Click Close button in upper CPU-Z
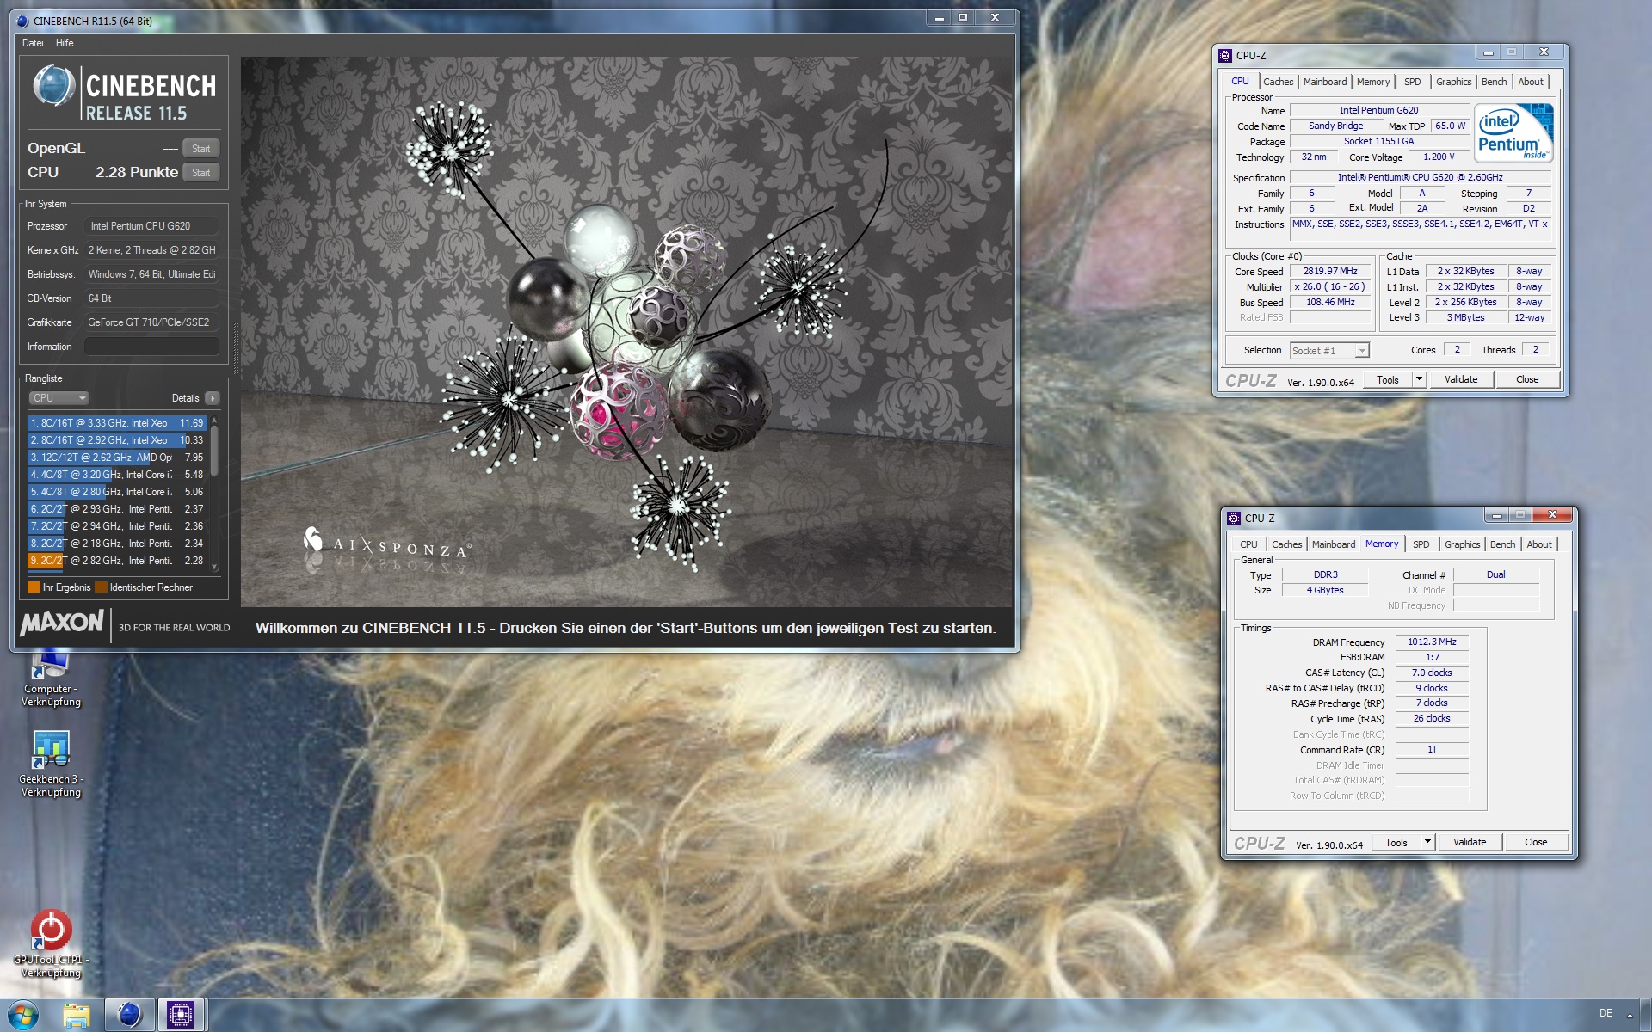The width and height of the screenshot is (1652, 1032). click(1527, 379)
